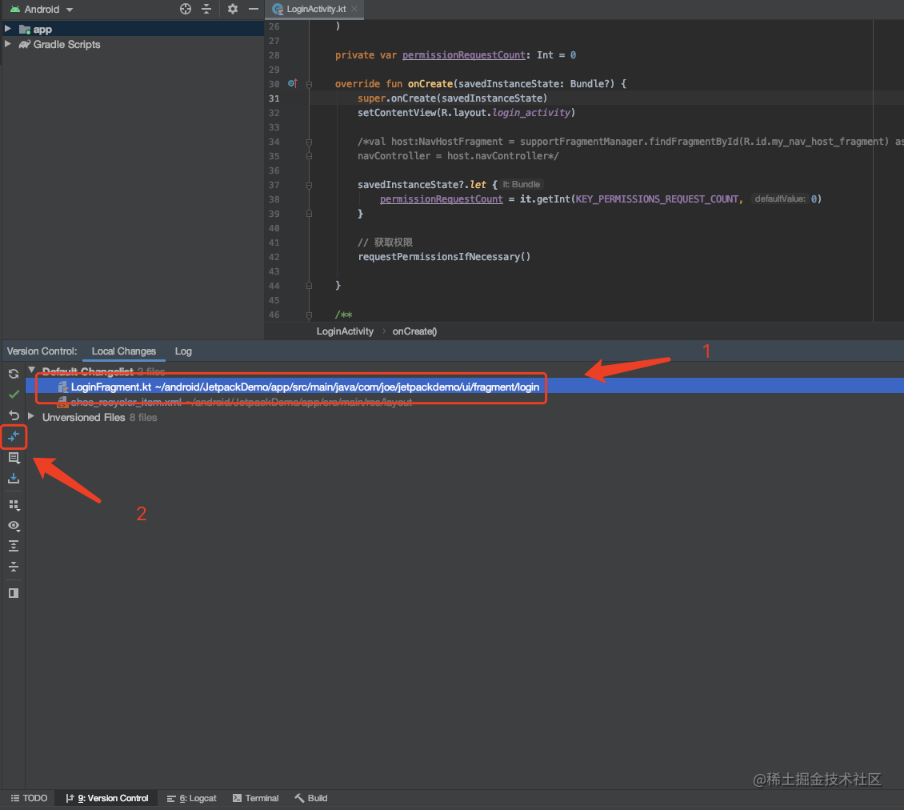Fold the onCreate function at line 30

[310, 84]
